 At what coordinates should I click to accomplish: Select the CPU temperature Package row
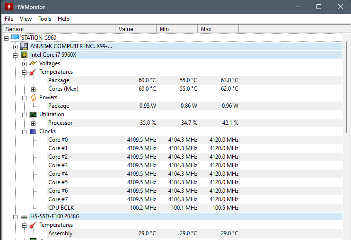point(195,80)
